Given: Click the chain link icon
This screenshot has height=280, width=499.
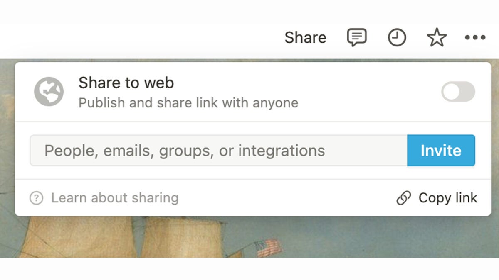Looking at the screenshot, I should tap(404, 198).
